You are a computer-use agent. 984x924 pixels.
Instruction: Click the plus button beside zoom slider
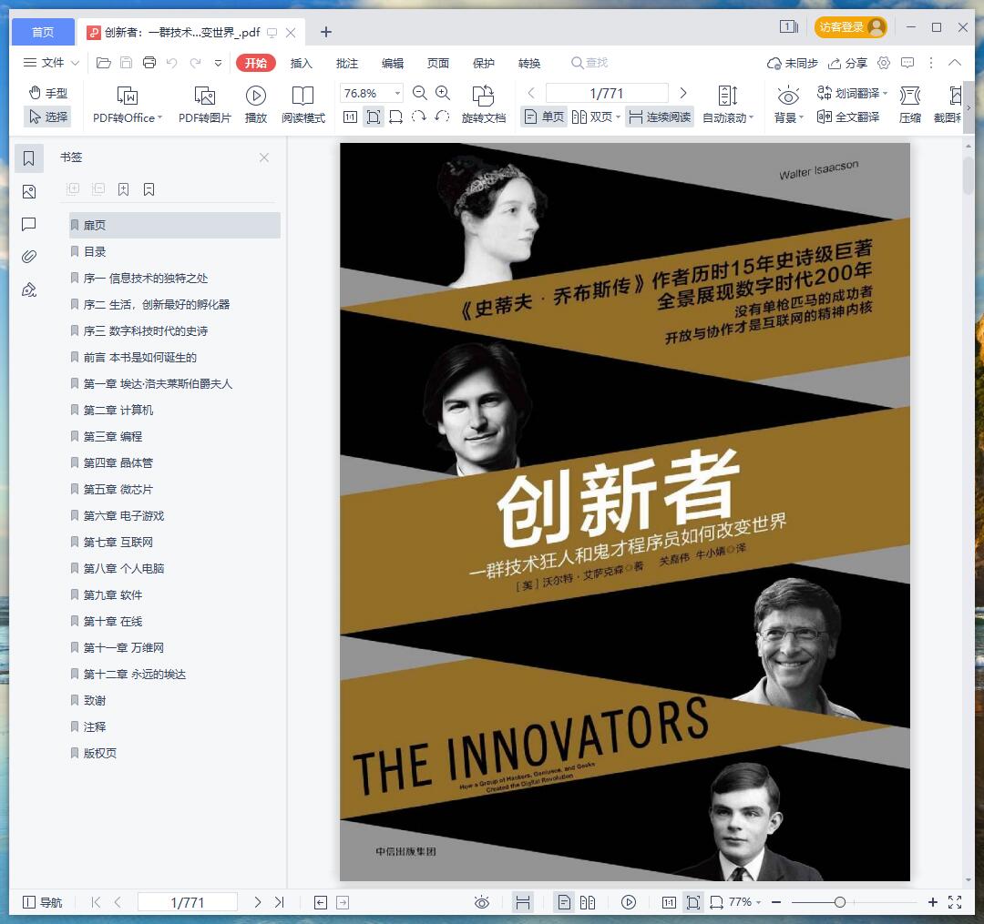(x=933, y=902)
